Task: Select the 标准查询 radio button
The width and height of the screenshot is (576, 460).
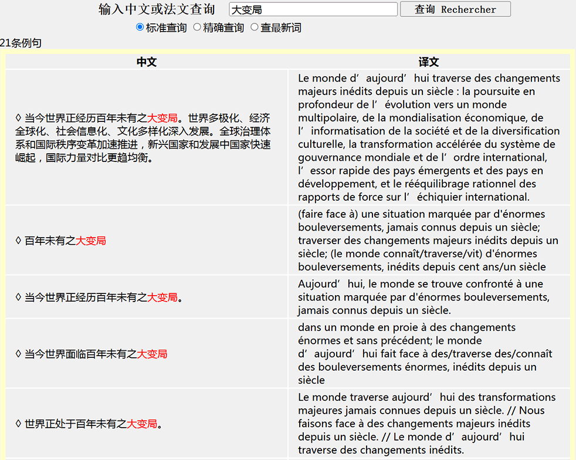Action: tap(140, 27)
